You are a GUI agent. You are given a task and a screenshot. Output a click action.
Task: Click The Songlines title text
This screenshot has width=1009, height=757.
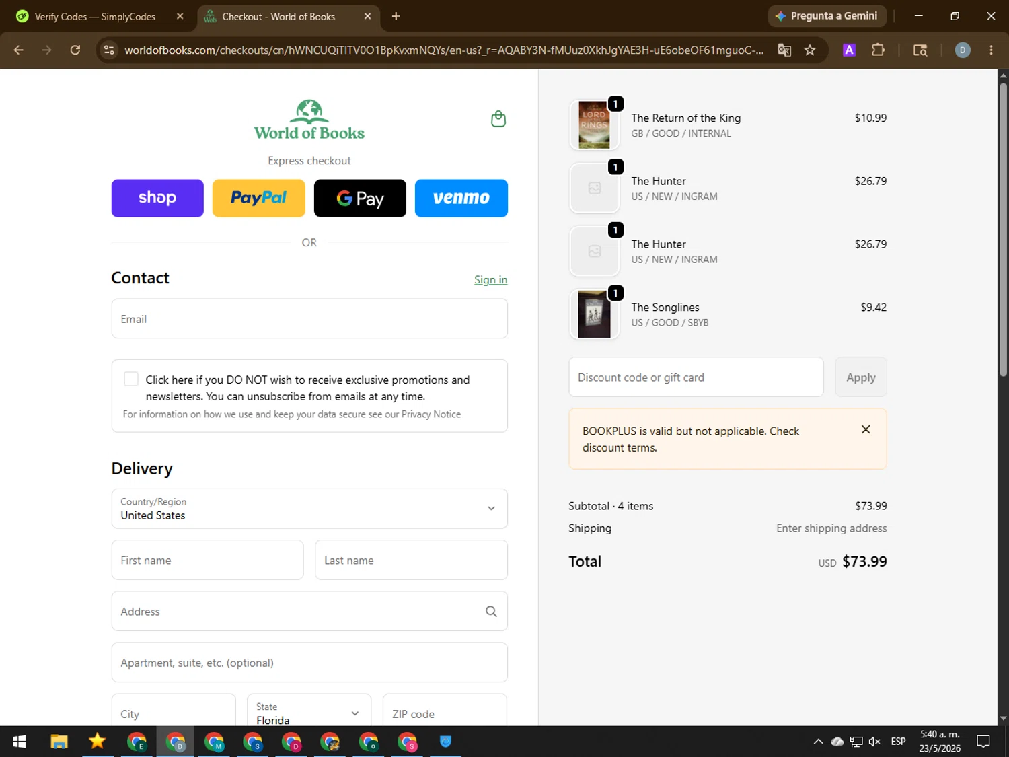(x=665, y=307)
